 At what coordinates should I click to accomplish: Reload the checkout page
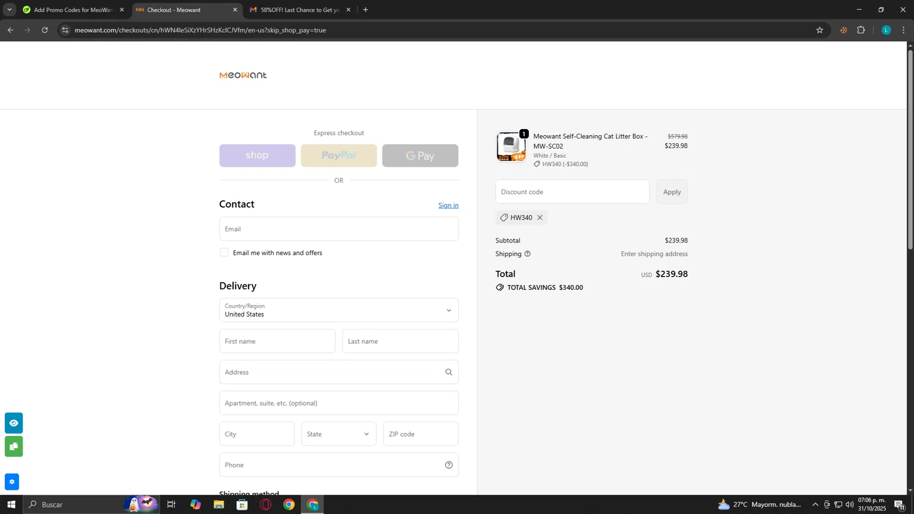(x=44, y=30)
